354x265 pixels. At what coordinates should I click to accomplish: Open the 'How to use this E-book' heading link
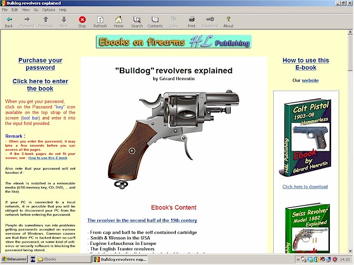(x=306, y=64)
